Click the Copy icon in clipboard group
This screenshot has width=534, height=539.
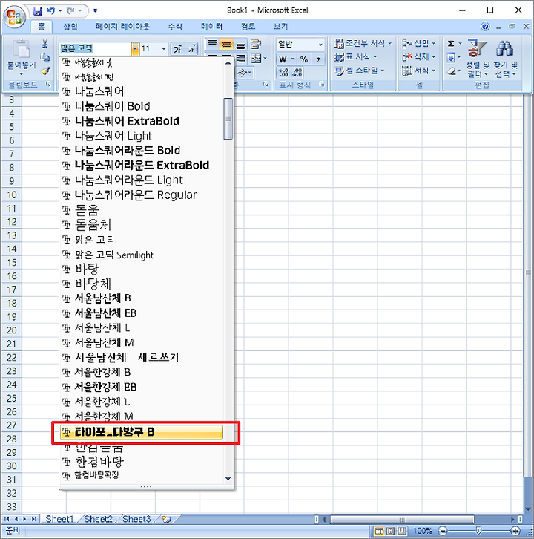click(x=45, y=57)
